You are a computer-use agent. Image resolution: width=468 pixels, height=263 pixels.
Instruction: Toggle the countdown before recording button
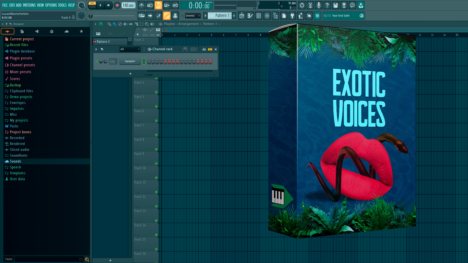click(158, 5)
